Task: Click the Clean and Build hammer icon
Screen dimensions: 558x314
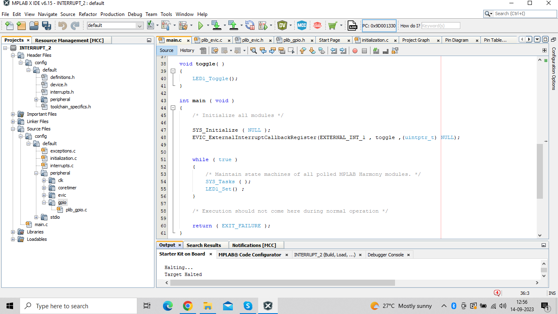Action: click(x=183, y=26)
